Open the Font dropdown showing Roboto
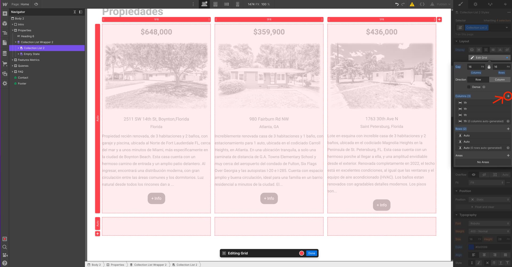The width and height of the screenshot is (512, 267). [x=489, y=223]
